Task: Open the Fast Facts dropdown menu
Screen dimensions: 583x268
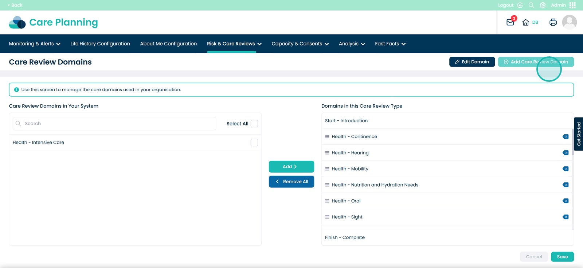Action: click(x=390, y=44)
